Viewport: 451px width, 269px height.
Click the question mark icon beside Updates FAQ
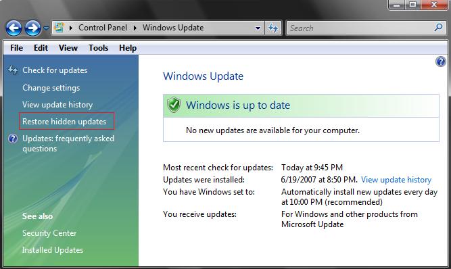tap(13, 139)
